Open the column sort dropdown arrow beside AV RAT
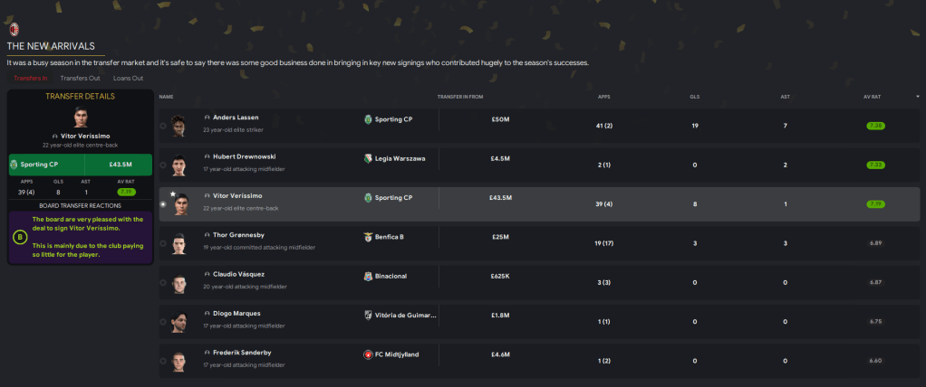 tap(917, 96)
